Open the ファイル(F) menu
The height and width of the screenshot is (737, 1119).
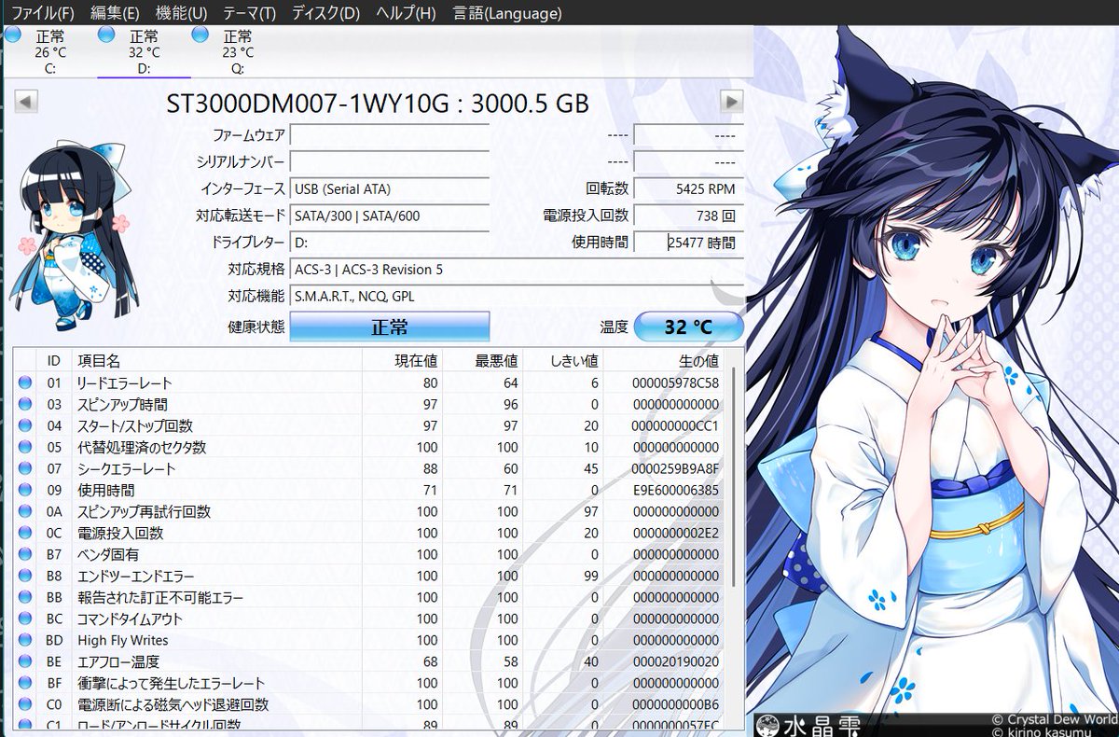tap(41, 13)
